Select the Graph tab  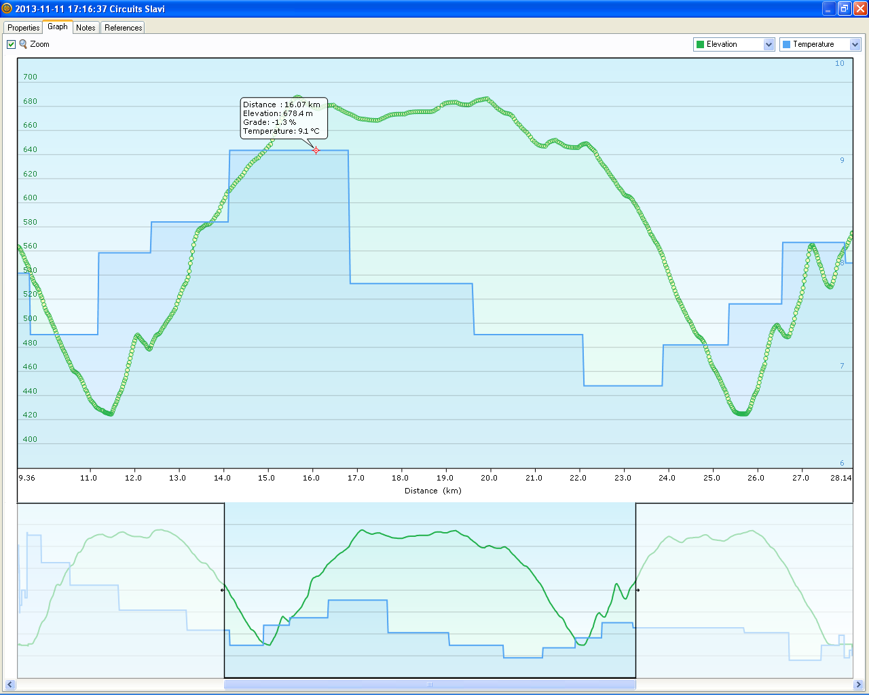(x=58, y=27)
